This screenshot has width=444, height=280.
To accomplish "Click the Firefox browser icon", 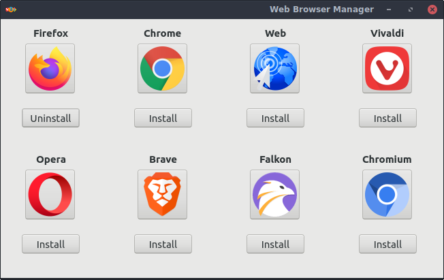I will [x=50, y=68].
